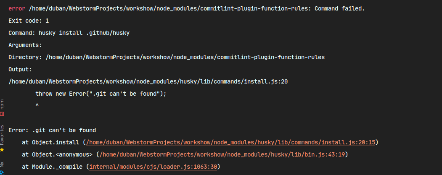The width and height of the screenshot is (442, 175).
Task: Click the "Exit code: 1" line
Action: [29, 21]
